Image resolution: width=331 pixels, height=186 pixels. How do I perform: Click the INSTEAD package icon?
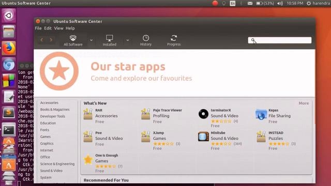pyautogui.click(x=261, y=136)
